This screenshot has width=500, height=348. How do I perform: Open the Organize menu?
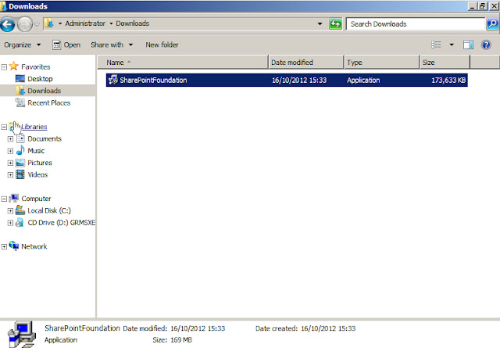point(23,45)
